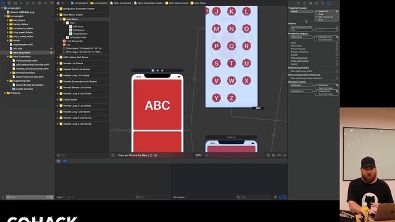This screenshot has height=222, width=395.
Task: Select the Main Menu view controller dock icon
Action: [153, 70]
